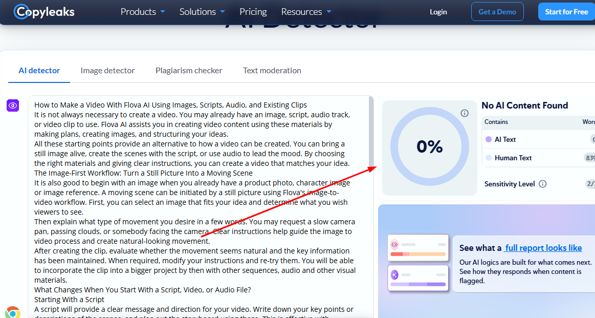
Task: Expand the Resources dropdown menu
Action: click(x=306, y=12)
